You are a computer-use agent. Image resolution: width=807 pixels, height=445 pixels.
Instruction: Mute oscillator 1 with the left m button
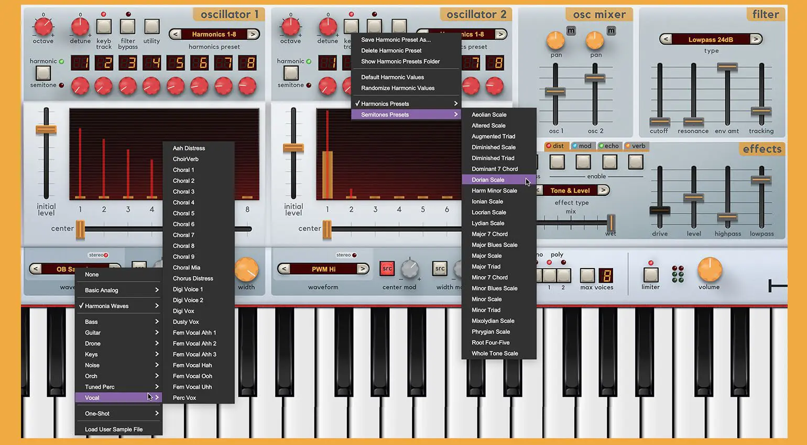[x=571, y=31]
